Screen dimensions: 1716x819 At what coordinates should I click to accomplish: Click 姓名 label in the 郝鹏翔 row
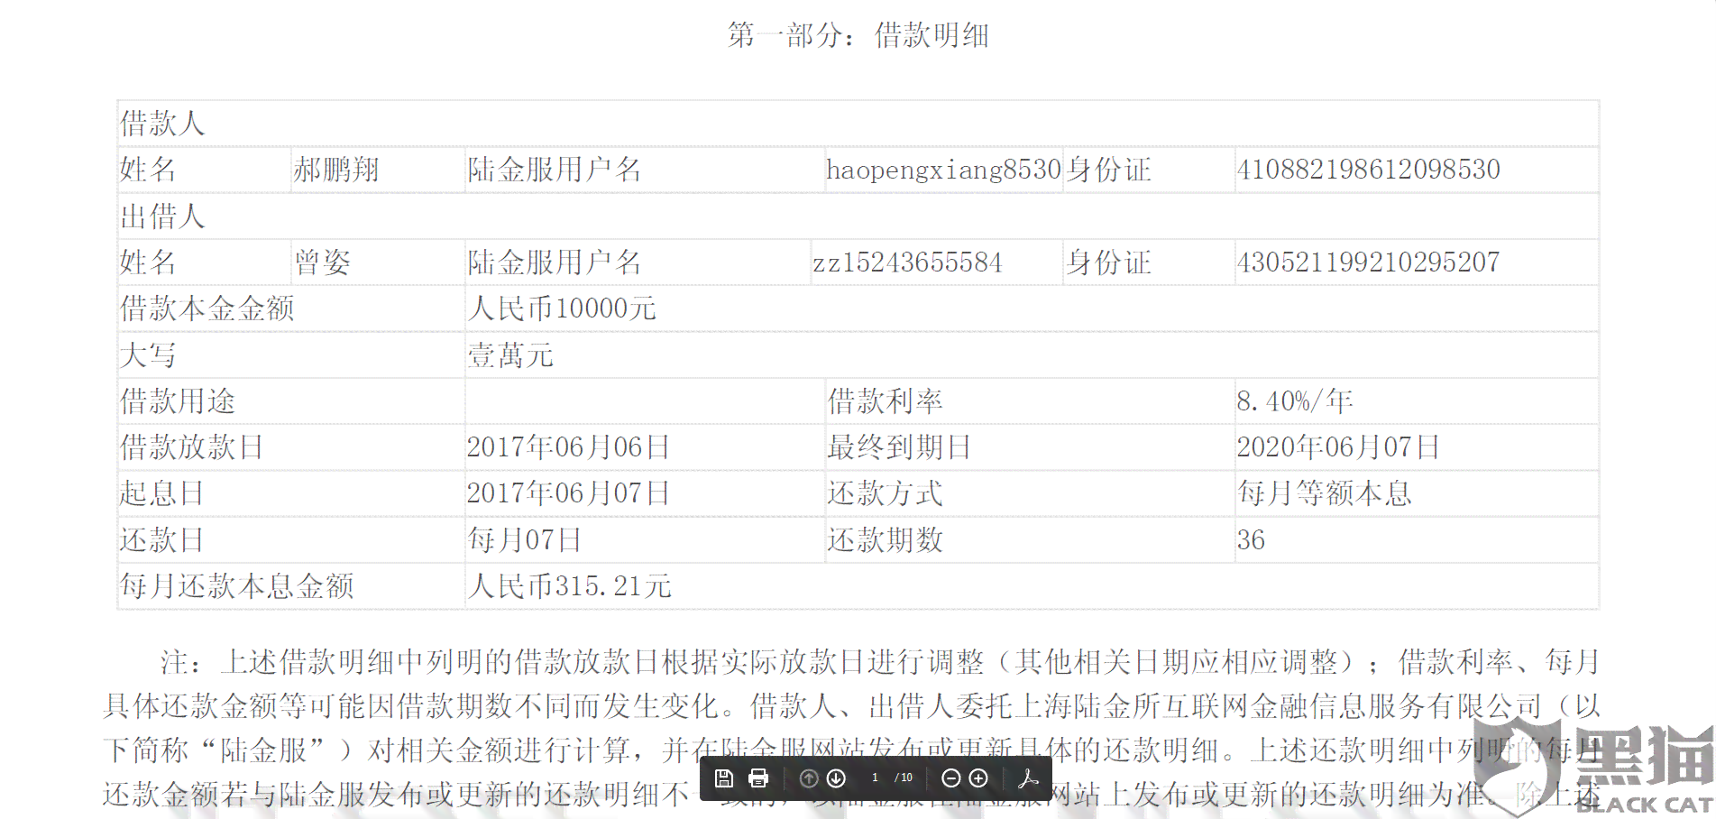click(x=148, y=170)
